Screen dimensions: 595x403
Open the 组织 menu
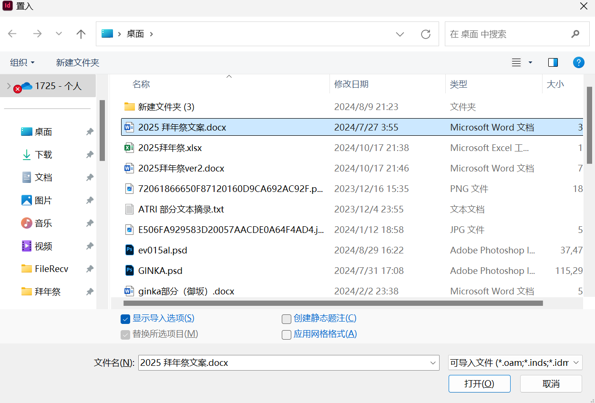point(22,62)
